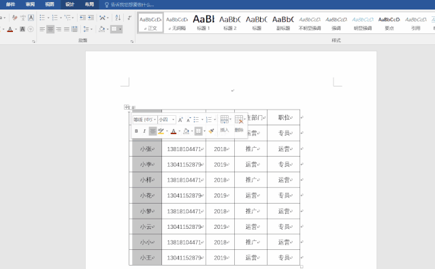Toggle bold in mini toolbar
The width and height of the screenshot is (435, 269).
click(136, 131)
